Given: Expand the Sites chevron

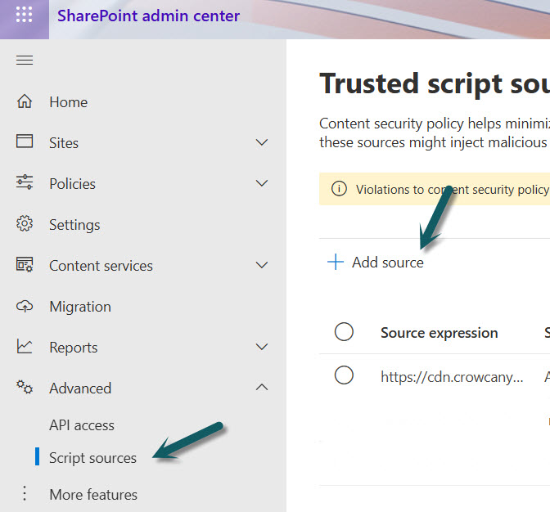Looking at the screenshot, I should [x=262, y=142].
